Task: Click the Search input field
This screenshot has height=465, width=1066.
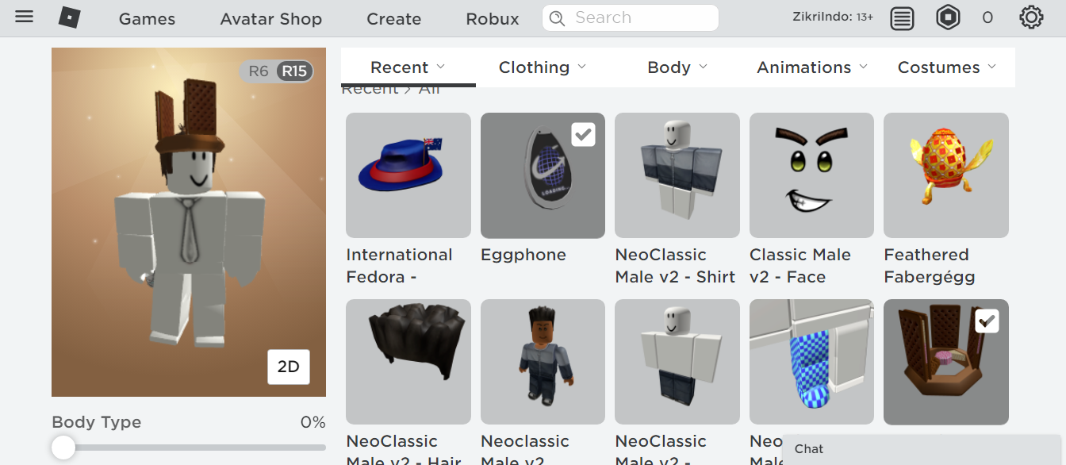Action: tap(631, 18)
